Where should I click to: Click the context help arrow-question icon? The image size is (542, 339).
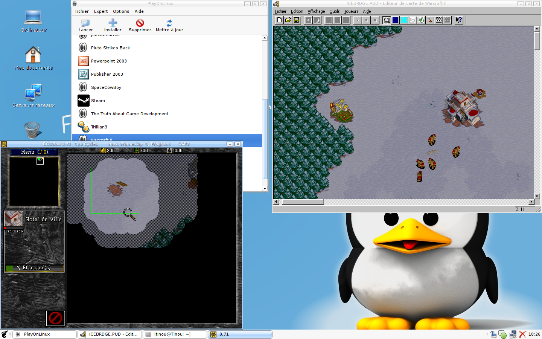459,20
